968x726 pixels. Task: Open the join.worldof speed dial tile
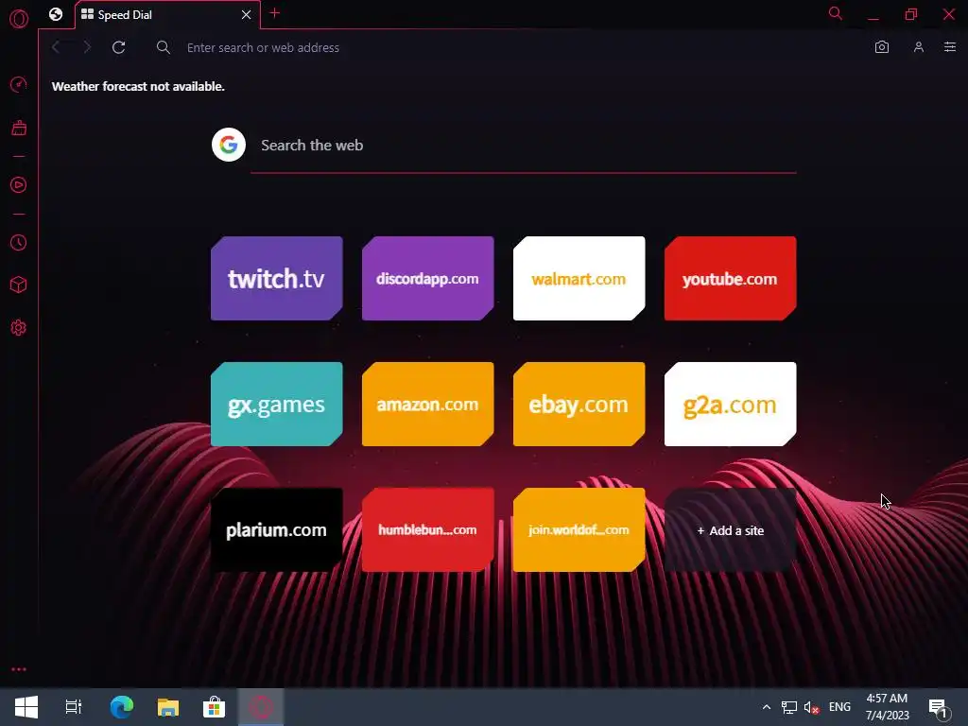[x=579, y=529]
